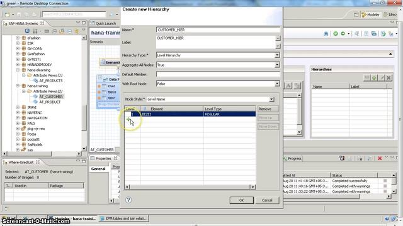
Task: Expand the GV-COPA package node
Action: coord(18,48)
